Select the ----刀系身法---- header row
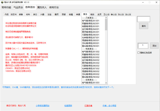160x111 pixels. click(x=93, y=18)
